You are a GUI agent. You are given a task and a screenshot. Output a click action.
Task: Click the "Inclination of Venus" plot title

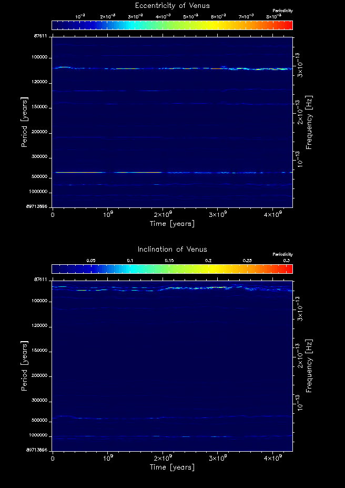point(172,249)
